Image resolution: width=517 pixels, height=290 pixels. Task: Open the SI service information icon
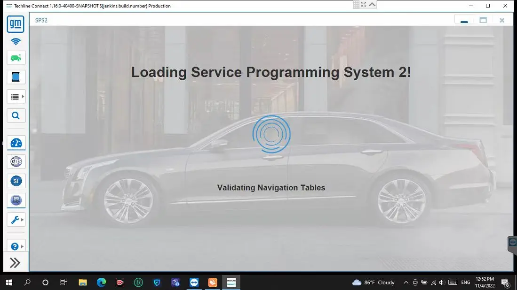pyautogui.click(x=16, y=181)
